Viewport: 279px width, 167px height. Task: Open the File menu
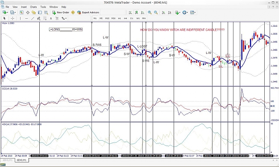coord(7,7)
